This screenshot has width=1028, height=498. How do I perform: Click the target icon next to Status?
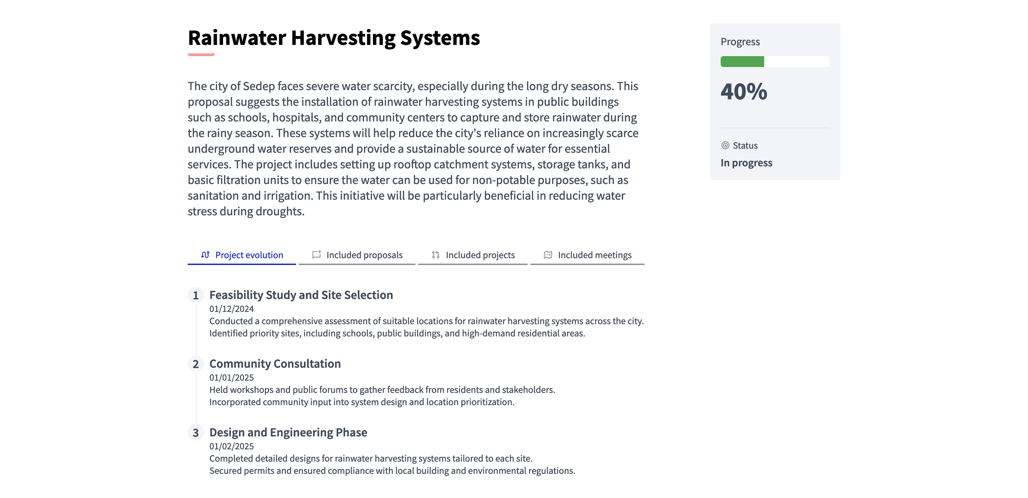725,145
